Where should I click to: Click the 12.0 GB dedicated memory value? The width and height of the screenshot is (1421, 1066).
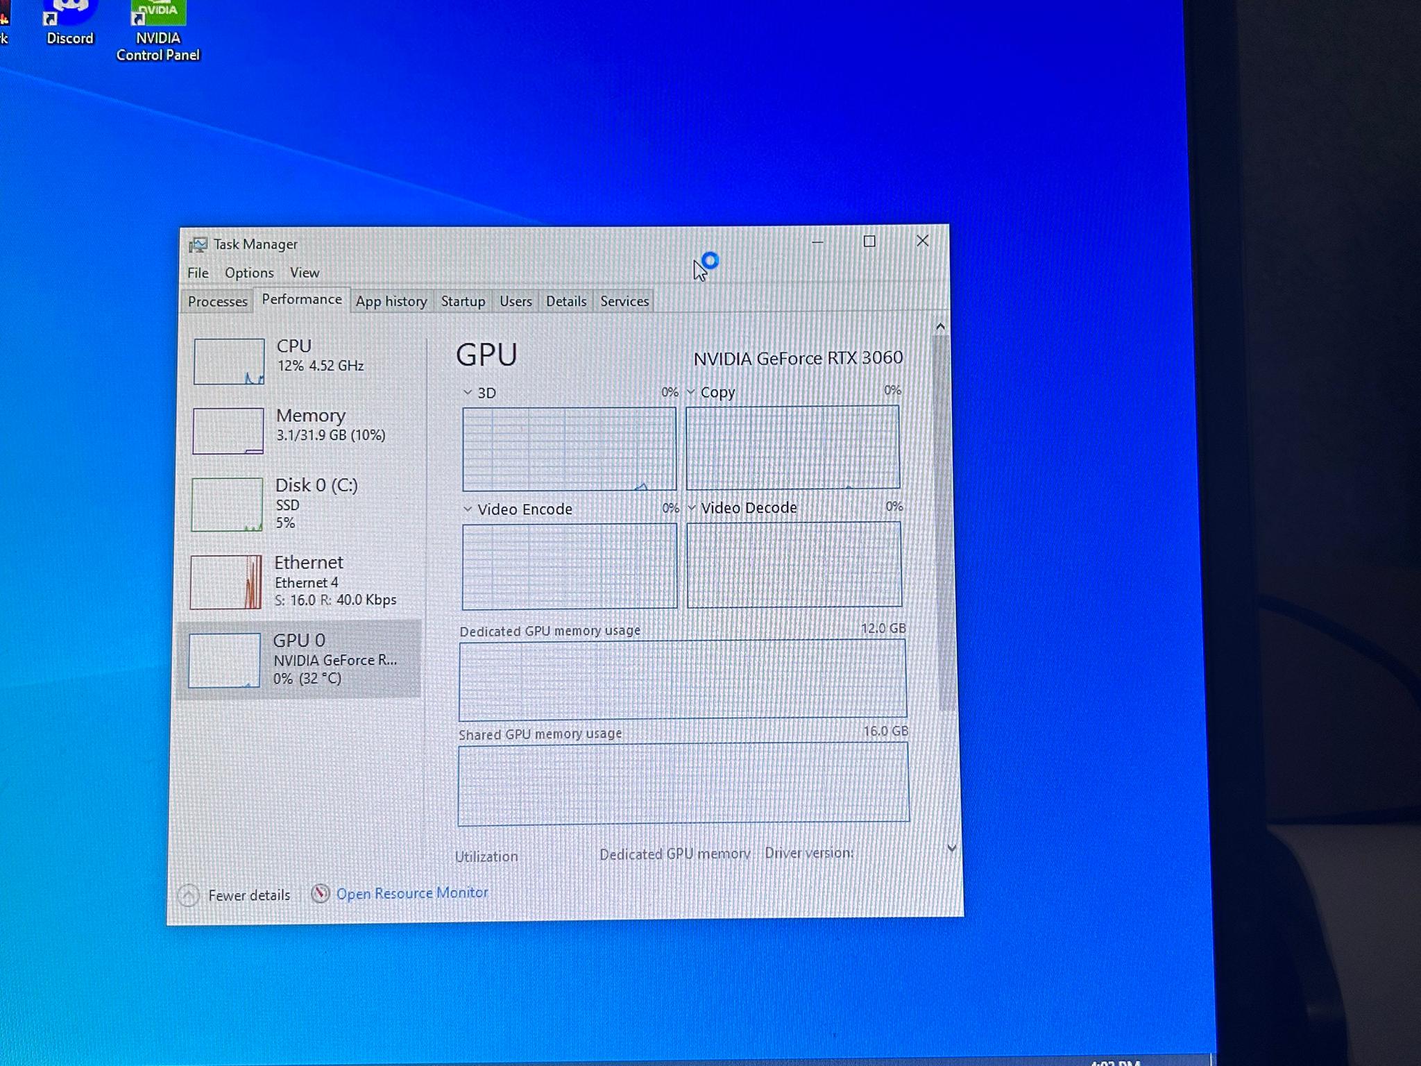[883, 629]
